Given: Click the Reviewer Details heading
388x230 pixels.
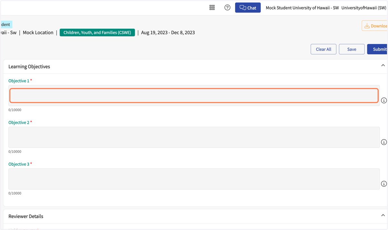Looking at the screenshot, I should [x=26, y=216].
